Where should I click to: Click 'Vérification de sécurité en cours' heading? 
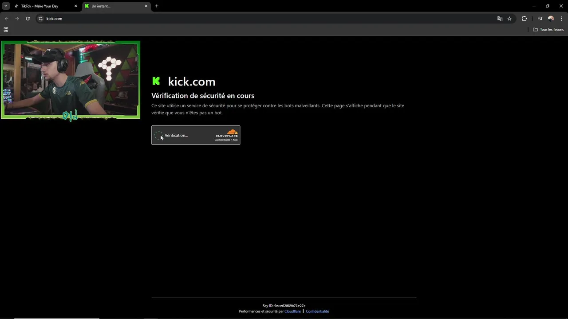[203, 96]
